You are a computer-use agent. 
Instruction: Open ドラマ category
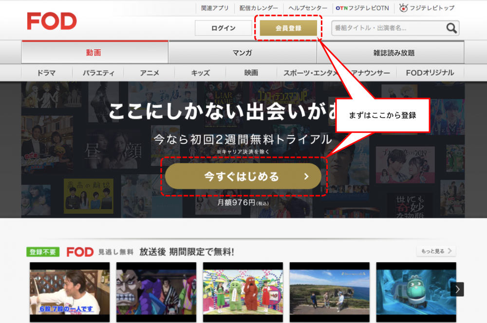47,73
